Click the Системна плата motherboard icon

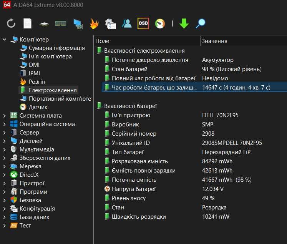tap(14, 116)
